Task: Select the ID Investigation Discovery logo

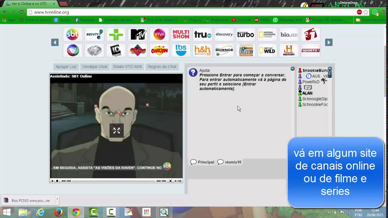Action: tap(116, 50)
